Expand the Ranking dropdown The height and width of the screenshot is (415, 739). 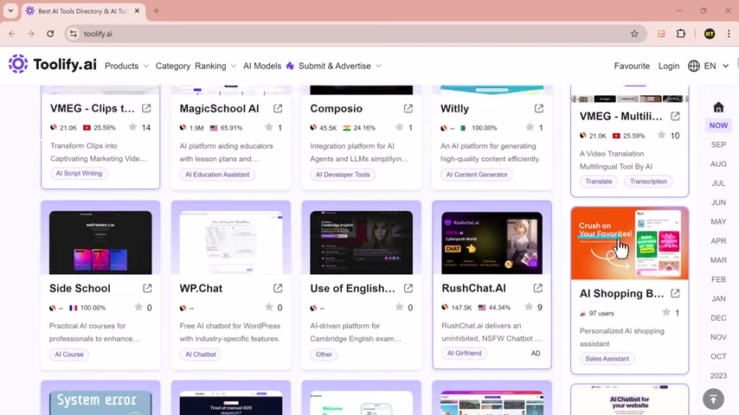coord(215,66)
